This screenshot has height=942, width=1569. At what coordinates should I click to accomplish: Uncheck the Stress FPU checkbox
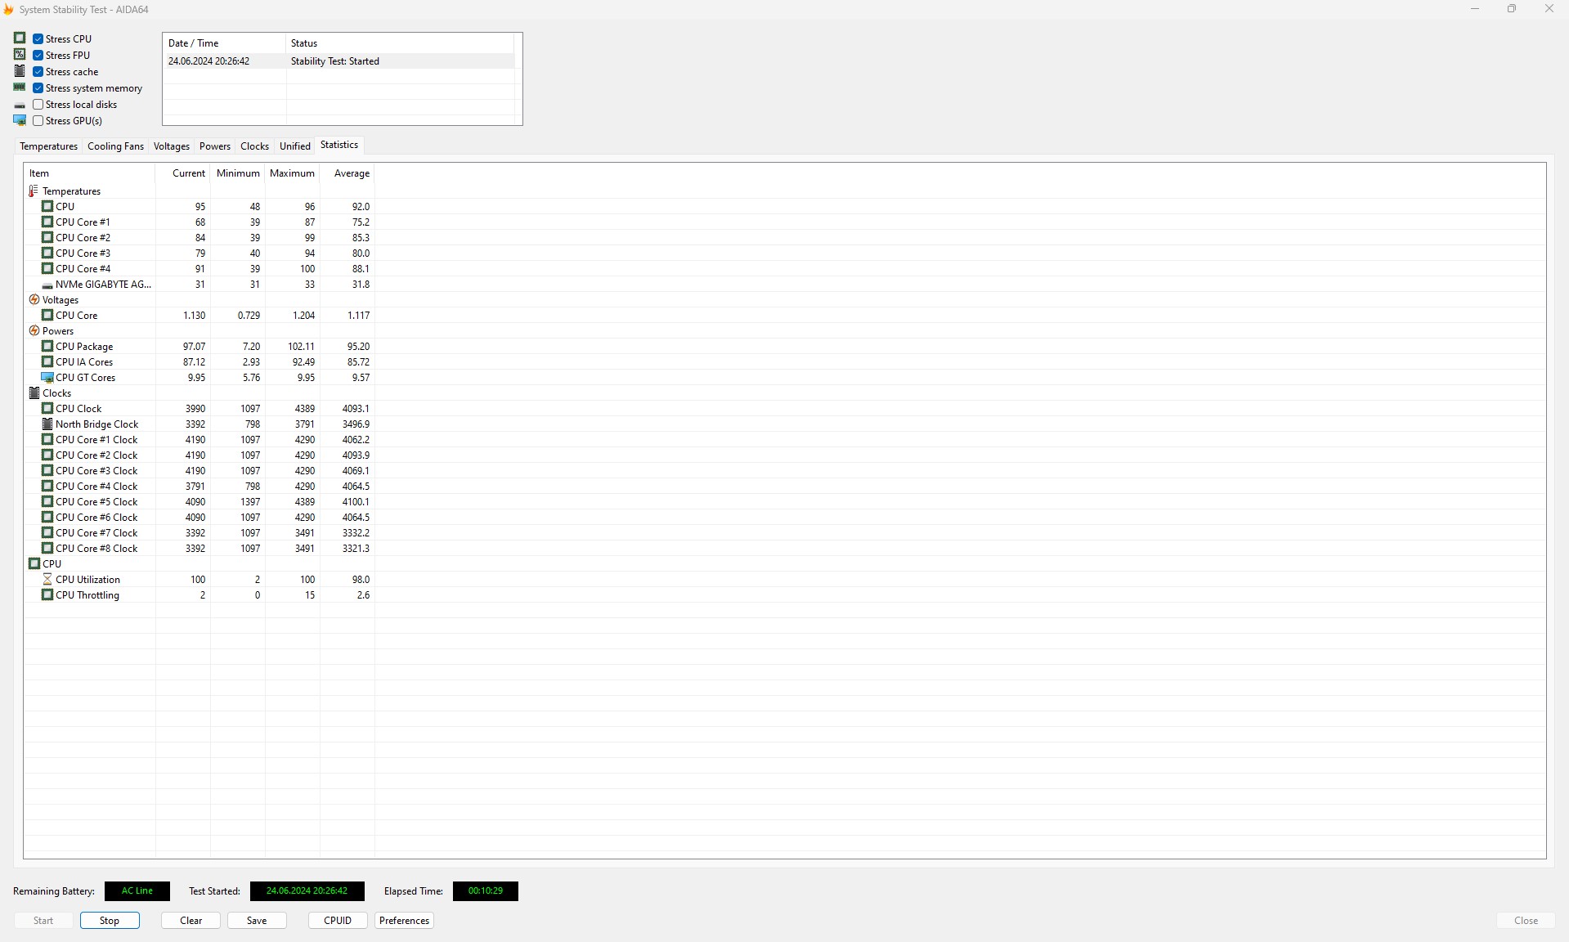coord(38,55)
